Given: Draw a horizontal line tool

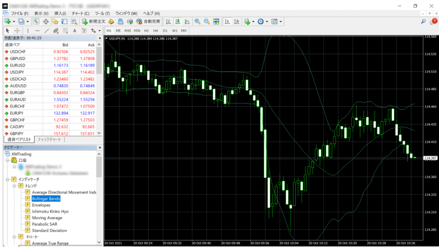Looking at the screenshot, I should pyautogui.click(x=37, y=31).
